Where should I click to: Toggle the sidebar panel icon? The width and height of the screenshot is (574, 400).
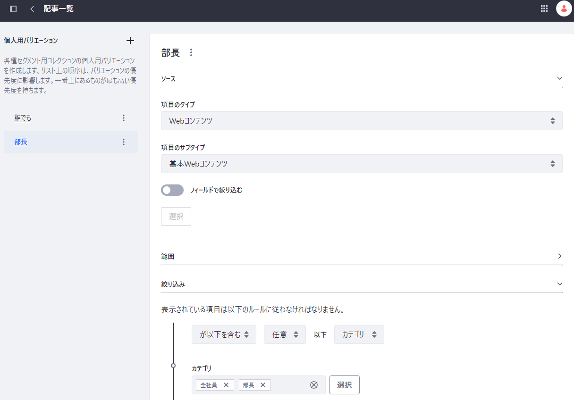click(x=13, y=9)
